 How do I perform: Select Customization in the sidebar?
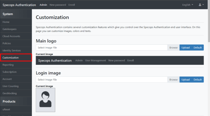coord(16,58)
